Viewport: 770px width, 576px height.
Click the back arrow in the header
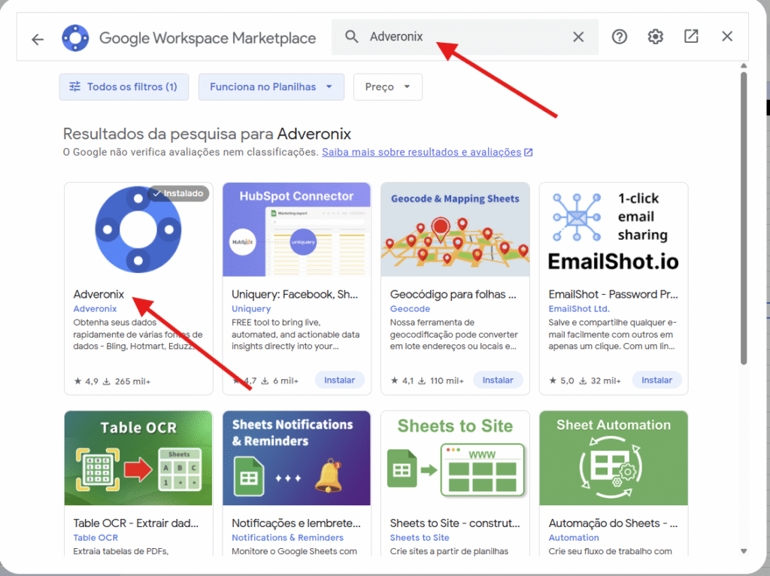[38, 39]
